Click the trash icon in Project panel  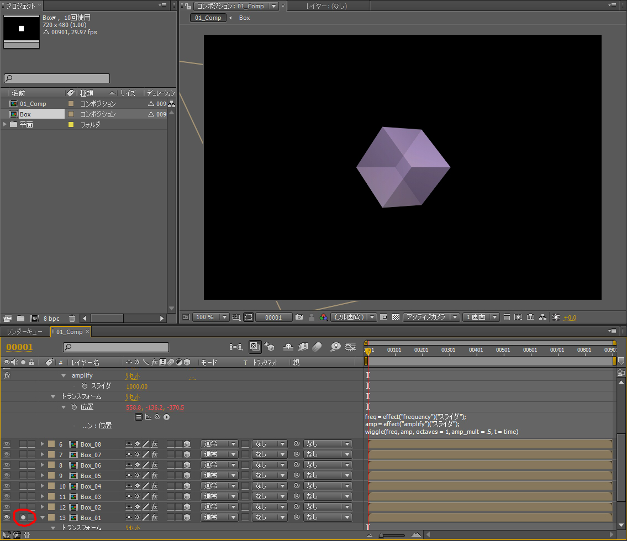[x=72, y=319]
